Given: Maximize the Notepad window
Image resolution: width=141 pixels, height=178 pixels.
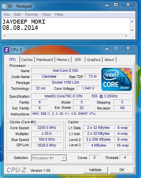Looking at the screenshot, I should click(x=116, y=5).
